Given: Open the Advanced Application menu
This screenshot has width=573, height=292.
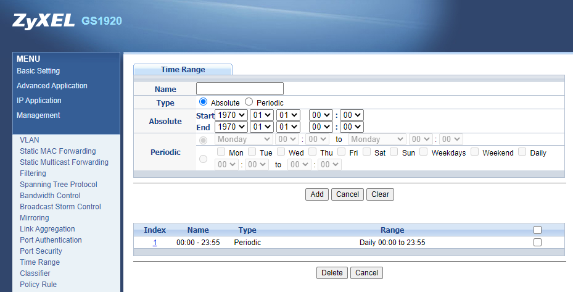Looking at the screenshot, I should click(x=52, y=86).
